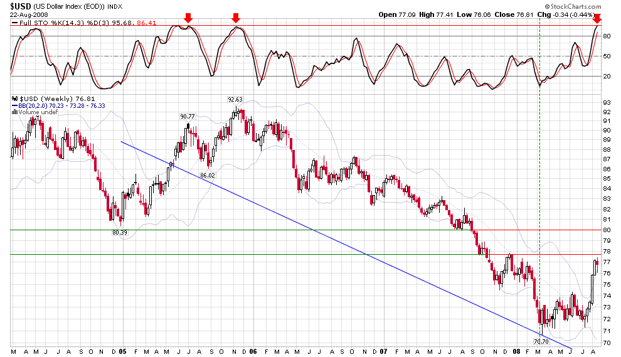Click the stochastic panel 20 level label
621x357 pixels.
[607, 77]
